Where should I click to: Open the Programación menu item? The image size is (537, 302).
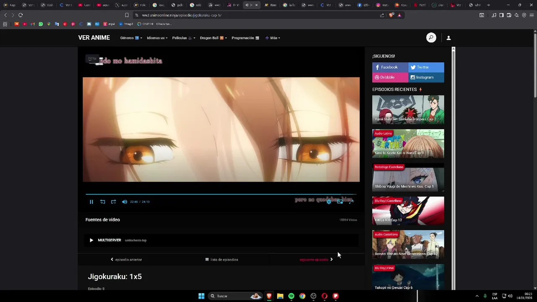point(245,38)
